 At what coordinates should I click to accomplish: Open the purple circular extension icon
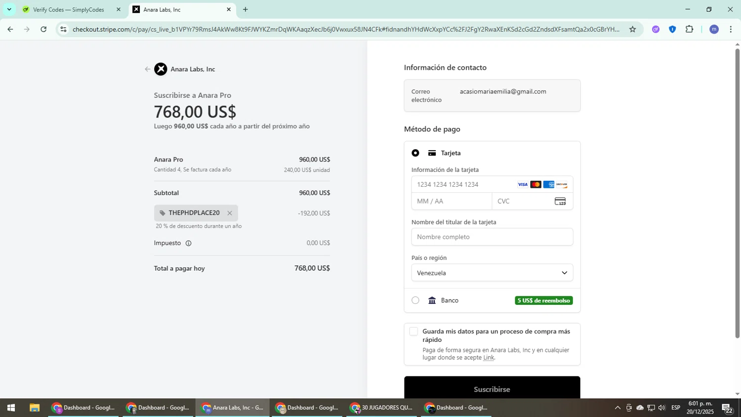pyautogui.click(x=656, y=29)
